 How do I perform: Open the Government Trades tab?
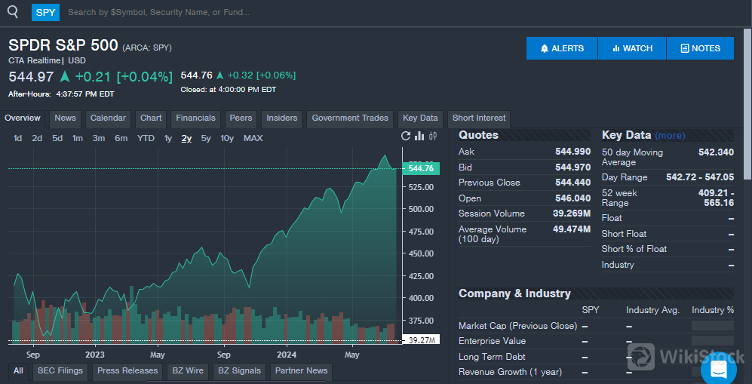[x=350, y=118]
